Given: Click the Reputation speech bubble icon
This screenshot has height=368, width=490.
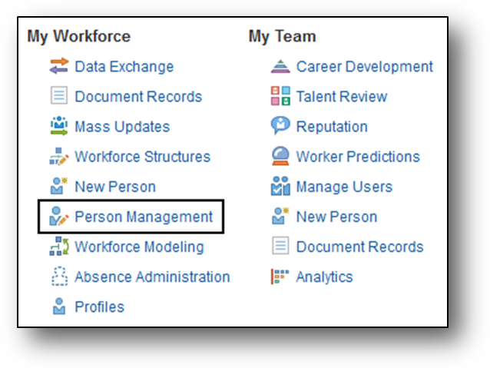Looking at the screenshot, I should tap(280, 127).
